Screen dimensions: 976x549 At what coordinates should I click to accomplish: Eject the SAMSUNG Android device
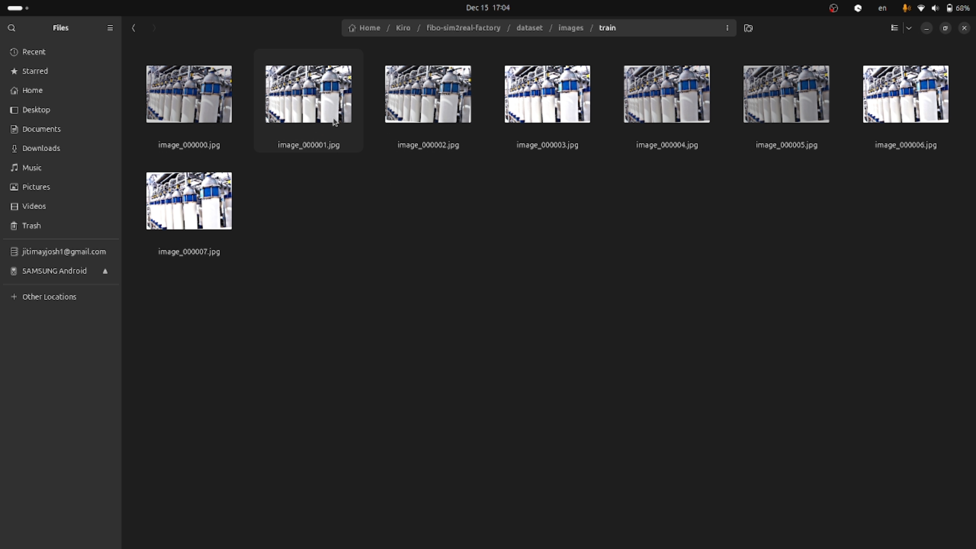105,271
